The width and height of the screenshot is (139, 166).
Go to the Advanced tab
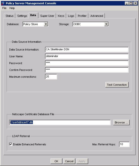pyautogui.click(x=97, y=16)
